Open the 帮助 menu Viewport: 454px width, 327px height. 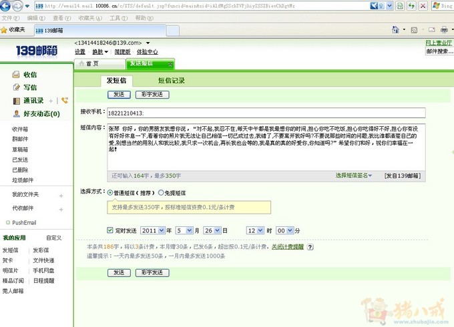coord(144,18)
